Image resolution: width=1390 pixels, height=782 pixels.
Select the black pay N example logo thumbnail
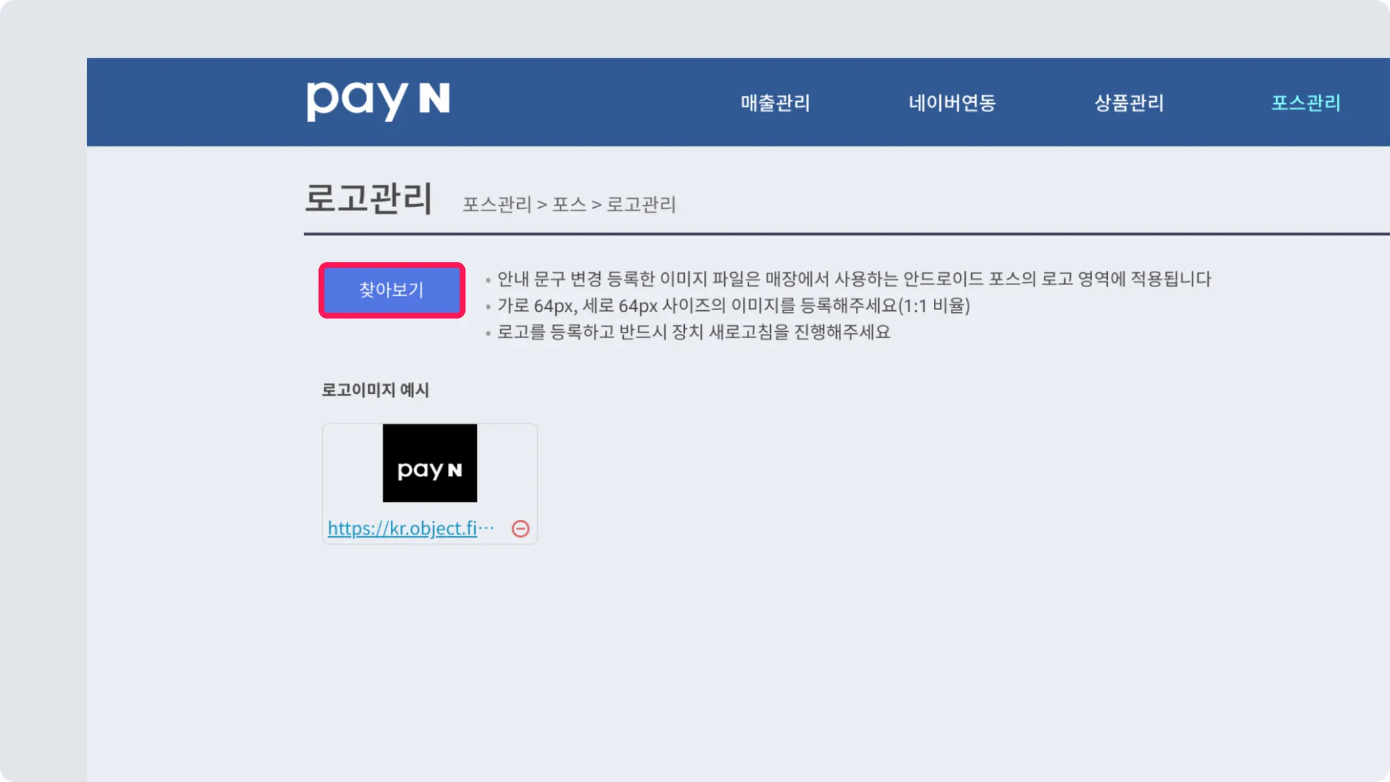coord(430,463)
